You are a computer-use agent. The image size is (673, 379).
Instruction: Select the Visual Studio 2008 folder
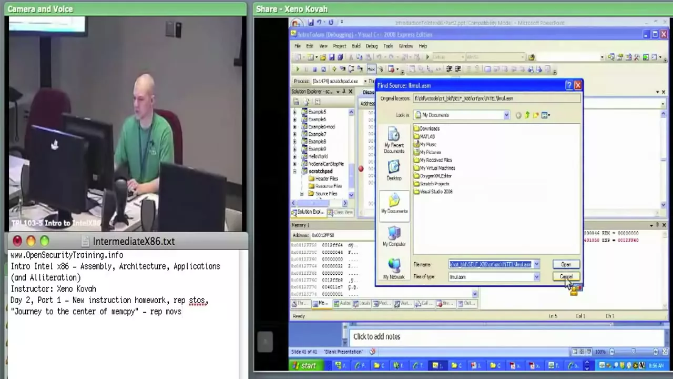pyautogui.click(x=433, y=192)
